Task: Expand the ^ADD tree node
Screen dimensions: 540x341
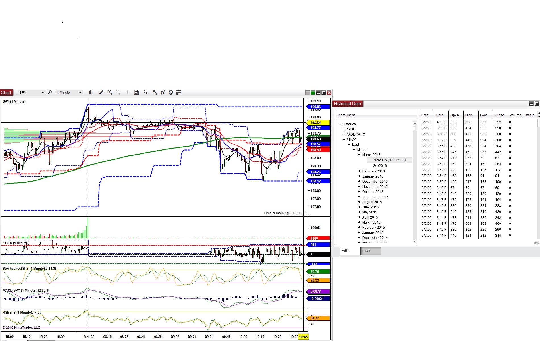Action: click(344, 129)
